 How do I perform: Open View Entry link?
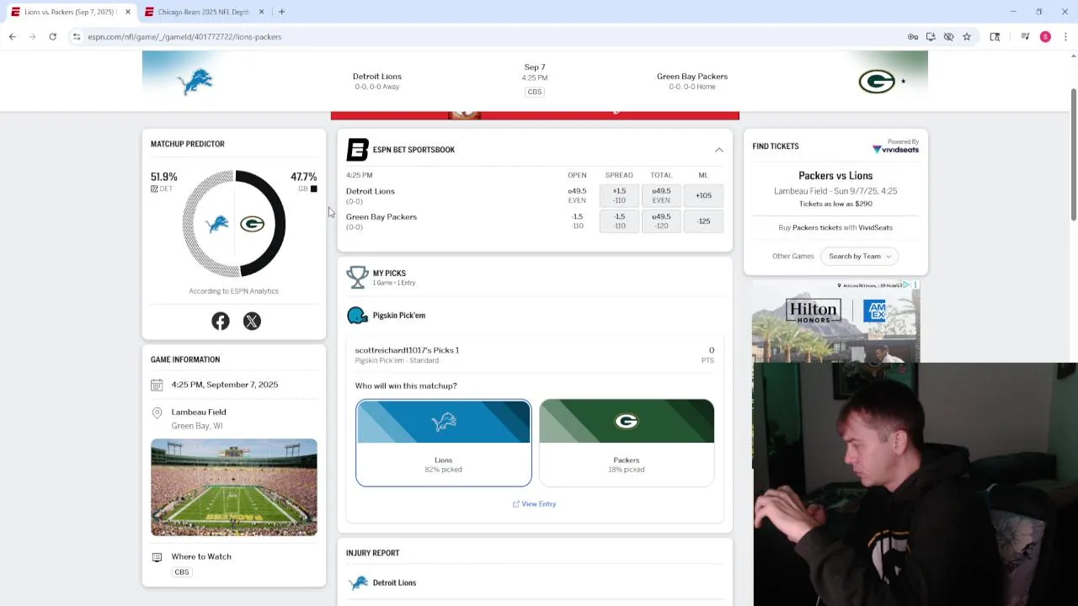click(534, 503)
